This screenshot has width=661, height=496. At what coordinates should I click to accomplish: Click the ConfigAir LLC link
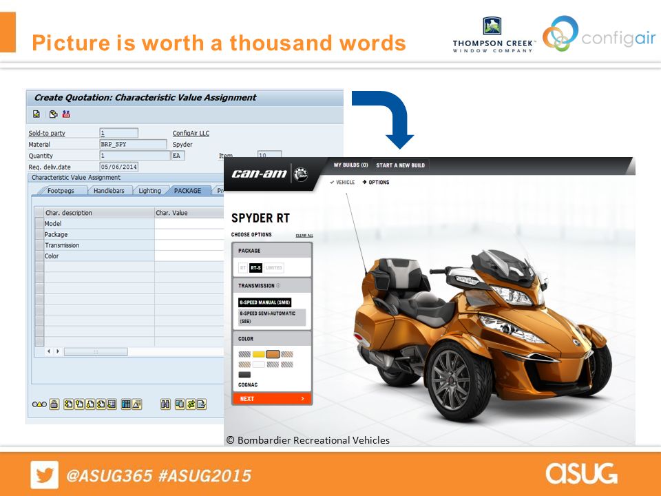pyautogui.click(x=191, y=133)
